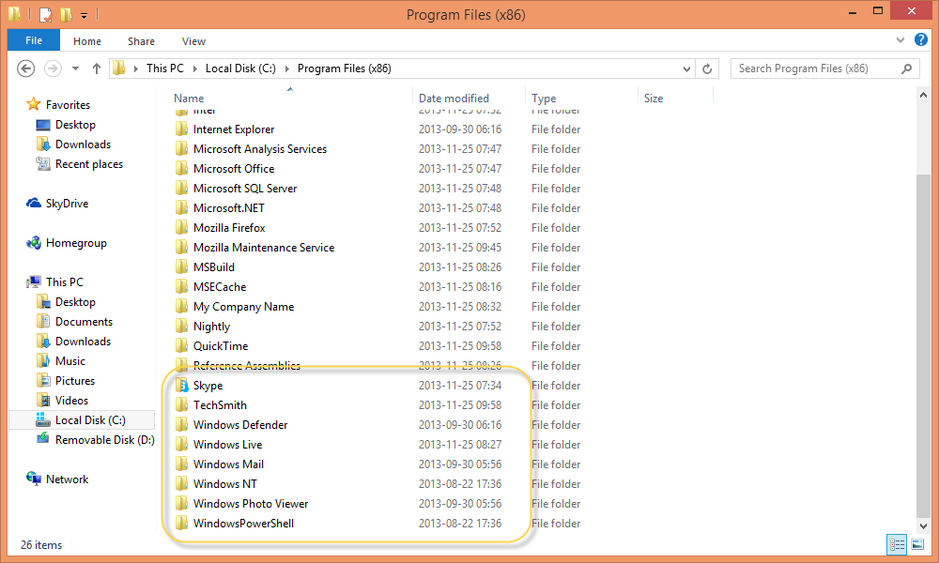Click the Documents library icon
The height and width of the screenshot is (563, 939).
(x=43, y=321)
